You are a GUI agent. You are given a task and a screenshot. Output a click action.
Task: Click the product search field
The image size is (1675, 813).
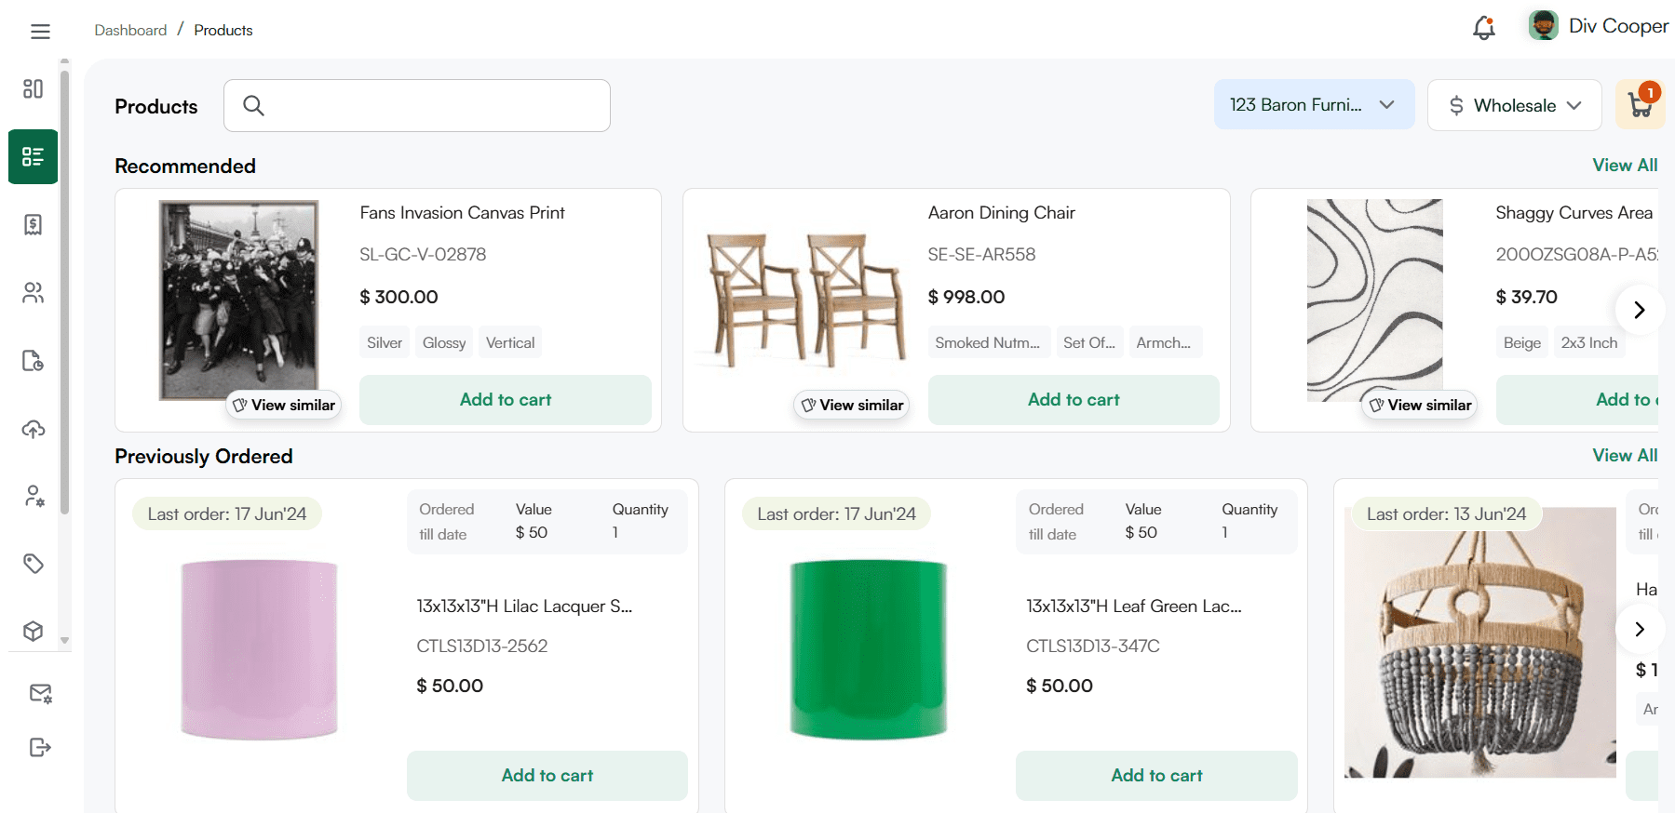point(417,105)
